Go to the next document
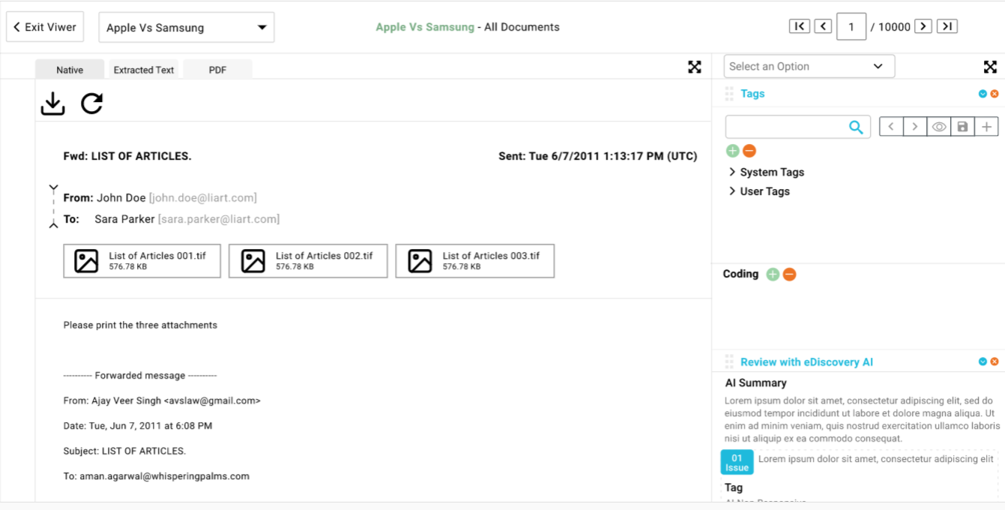Viewport: 1005px width, 510px height. [923, 27]
